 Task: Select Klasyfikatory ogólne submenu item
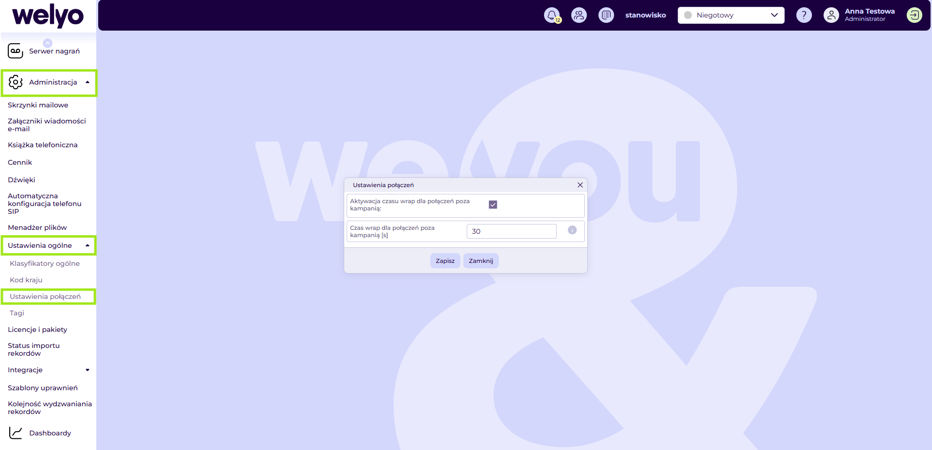point(45,263)
